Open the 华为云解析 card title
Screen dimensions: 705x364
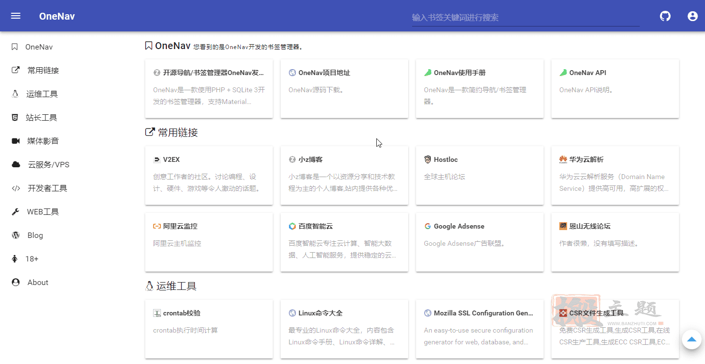pyautogui.click(x=586, y=159)
